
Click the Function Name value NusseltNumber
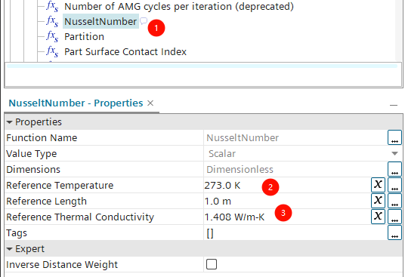(243, 137)
